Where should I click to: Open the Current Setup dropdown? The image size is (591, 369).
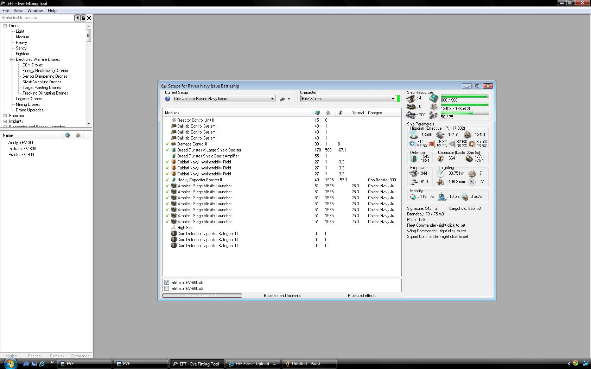coord(272,99)
